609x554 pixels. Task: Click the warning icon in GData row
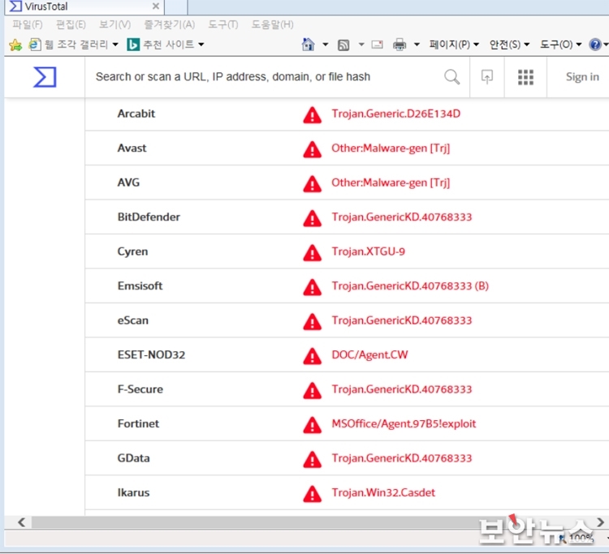click(x=313, y=460)
